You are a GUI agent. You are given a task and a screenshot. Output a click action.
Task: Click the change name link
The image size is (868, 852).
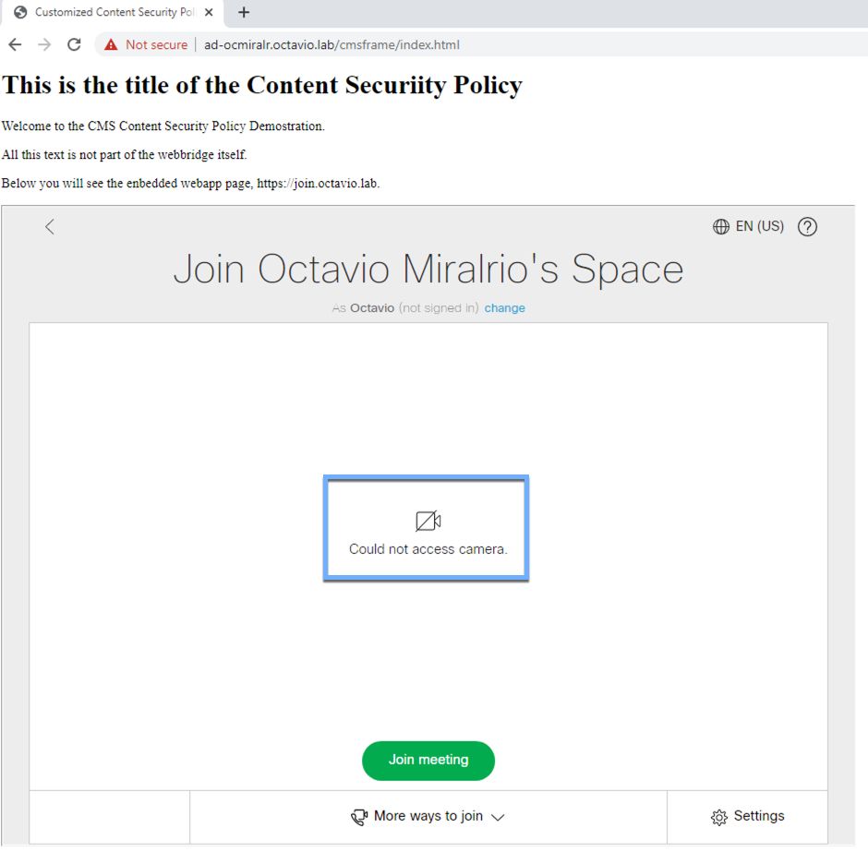coord(504,308)
